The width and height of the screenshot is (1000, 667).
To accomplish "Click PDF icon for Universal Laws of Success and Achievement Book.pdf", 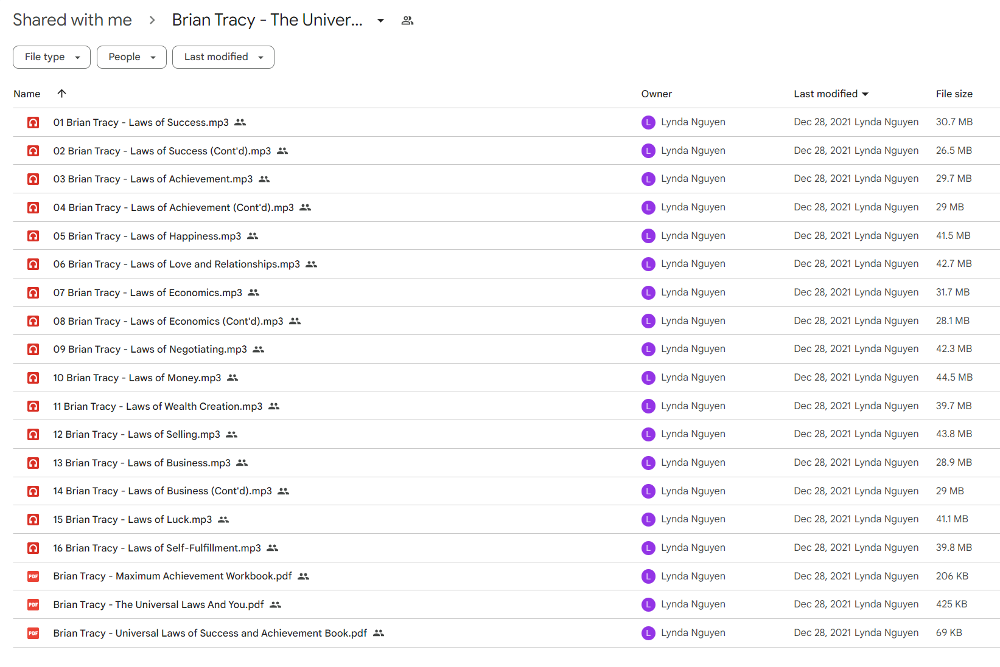I will (33, 633).
